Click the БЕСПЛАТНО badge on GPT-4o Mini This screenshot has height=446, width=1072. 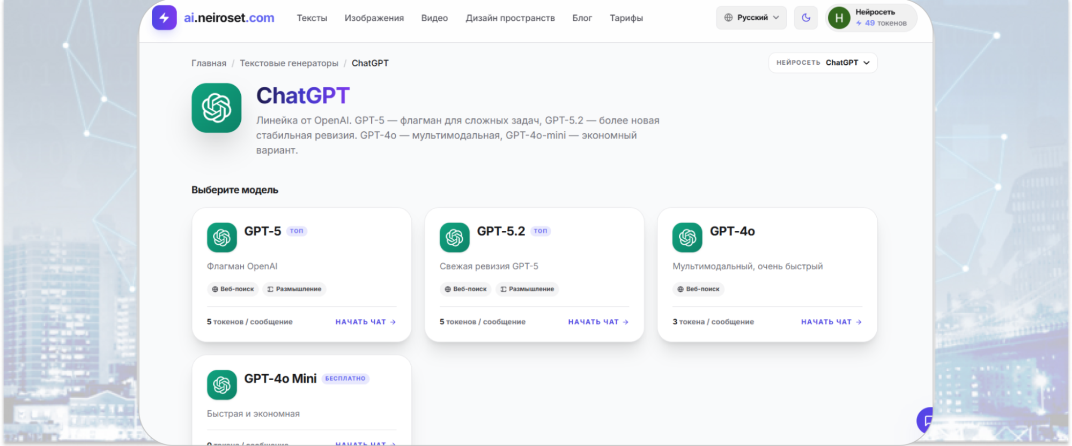(345, 379)
